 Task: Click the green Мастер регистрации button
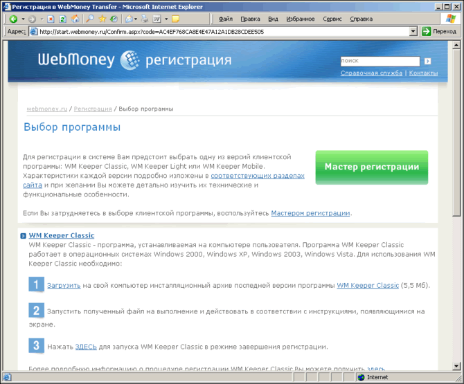pos(372,167)
